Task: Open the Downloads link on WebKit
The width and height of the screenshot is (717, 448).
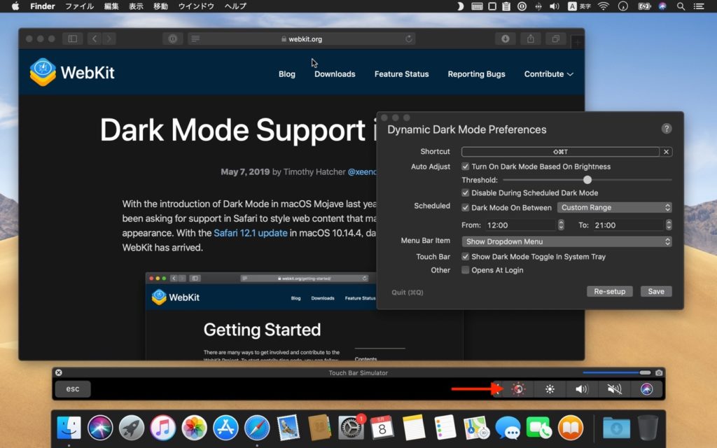Action: point(335,74)
